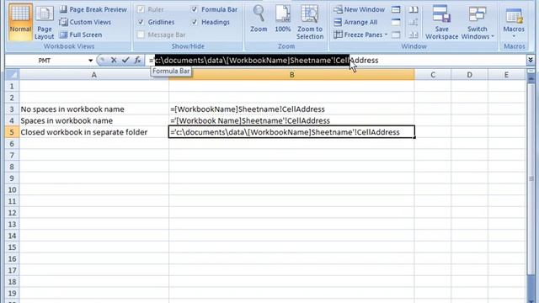Select row 3 header
The height and width of the screenshot is (303, 539).
click(x=12, y=109)
